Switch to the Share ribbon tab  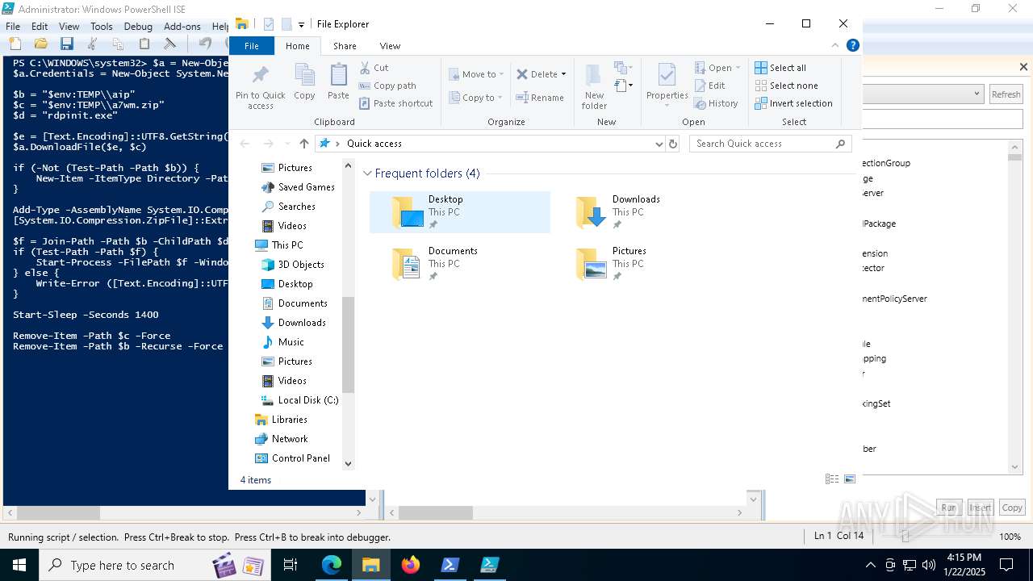pos(345,46)
